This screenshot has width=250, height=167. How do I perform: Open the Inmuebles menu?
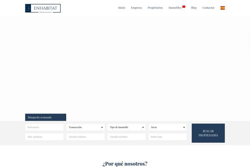pyautogui.click(x=175, y=8)
